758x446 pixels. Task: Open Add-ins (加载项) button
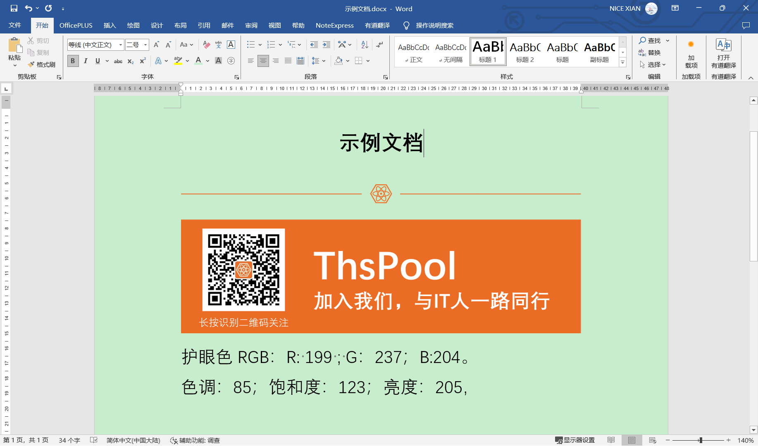click(691, 54)
